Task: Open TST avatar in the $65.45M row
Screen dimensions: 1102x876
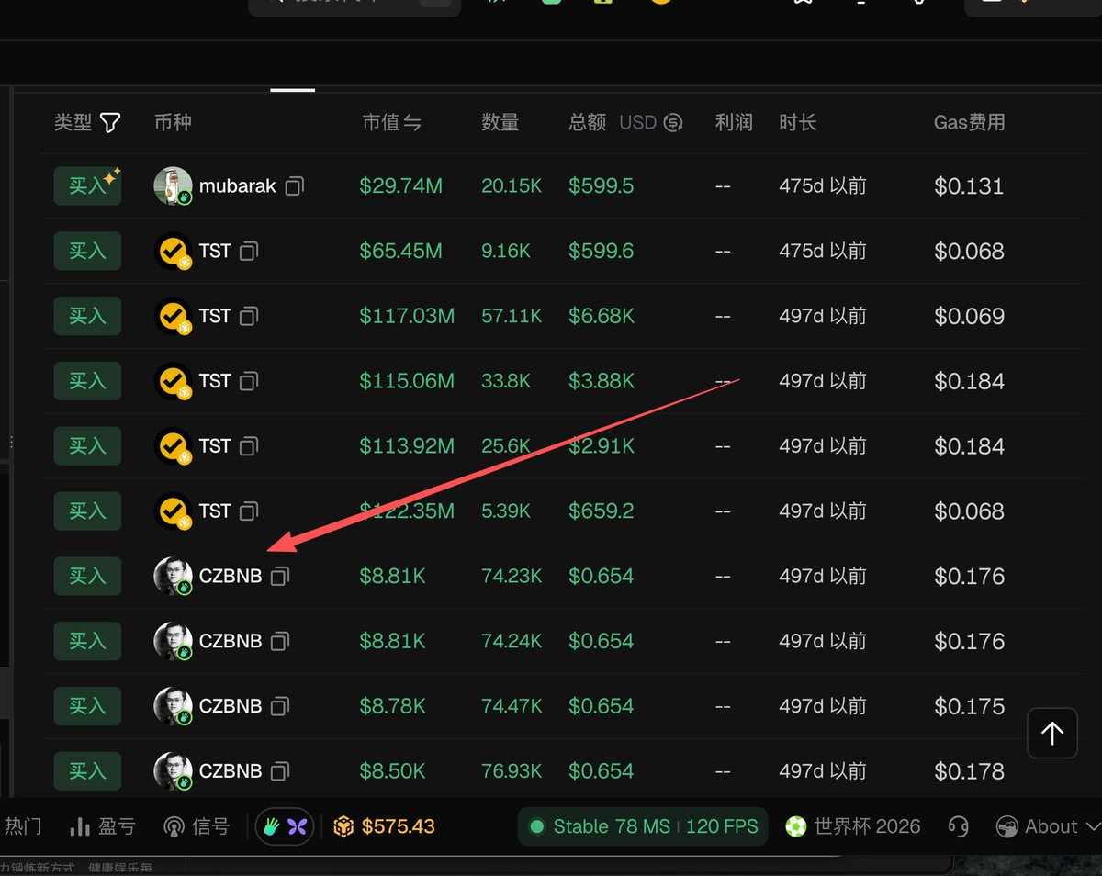Action: [173, 251]
